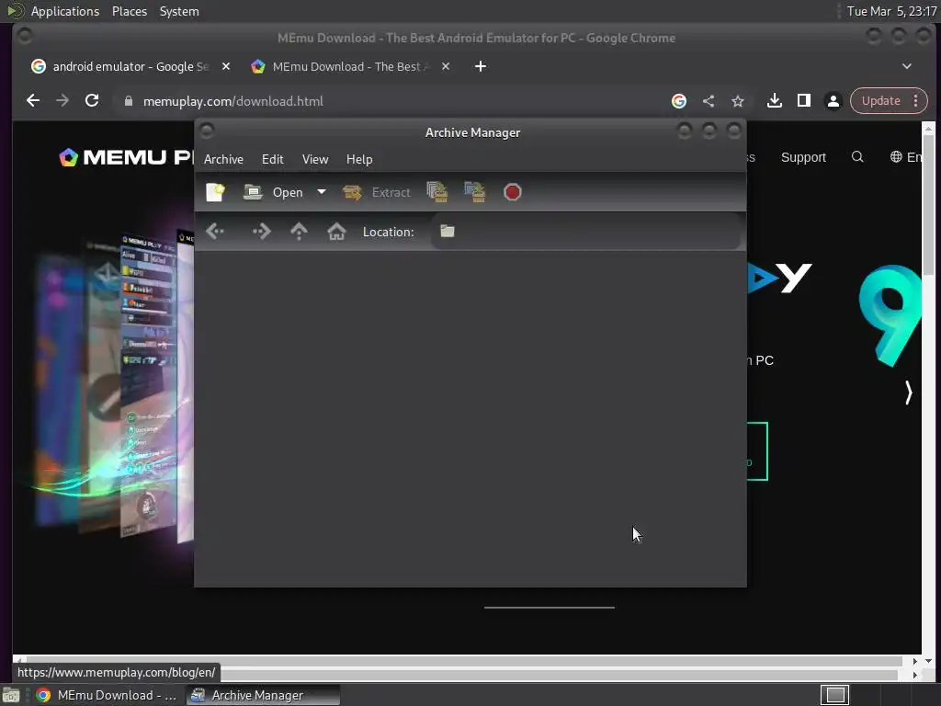This screenshot has width=941, height=706.
Task: Bookmark this page with the star icon
Action: (738, 101)
